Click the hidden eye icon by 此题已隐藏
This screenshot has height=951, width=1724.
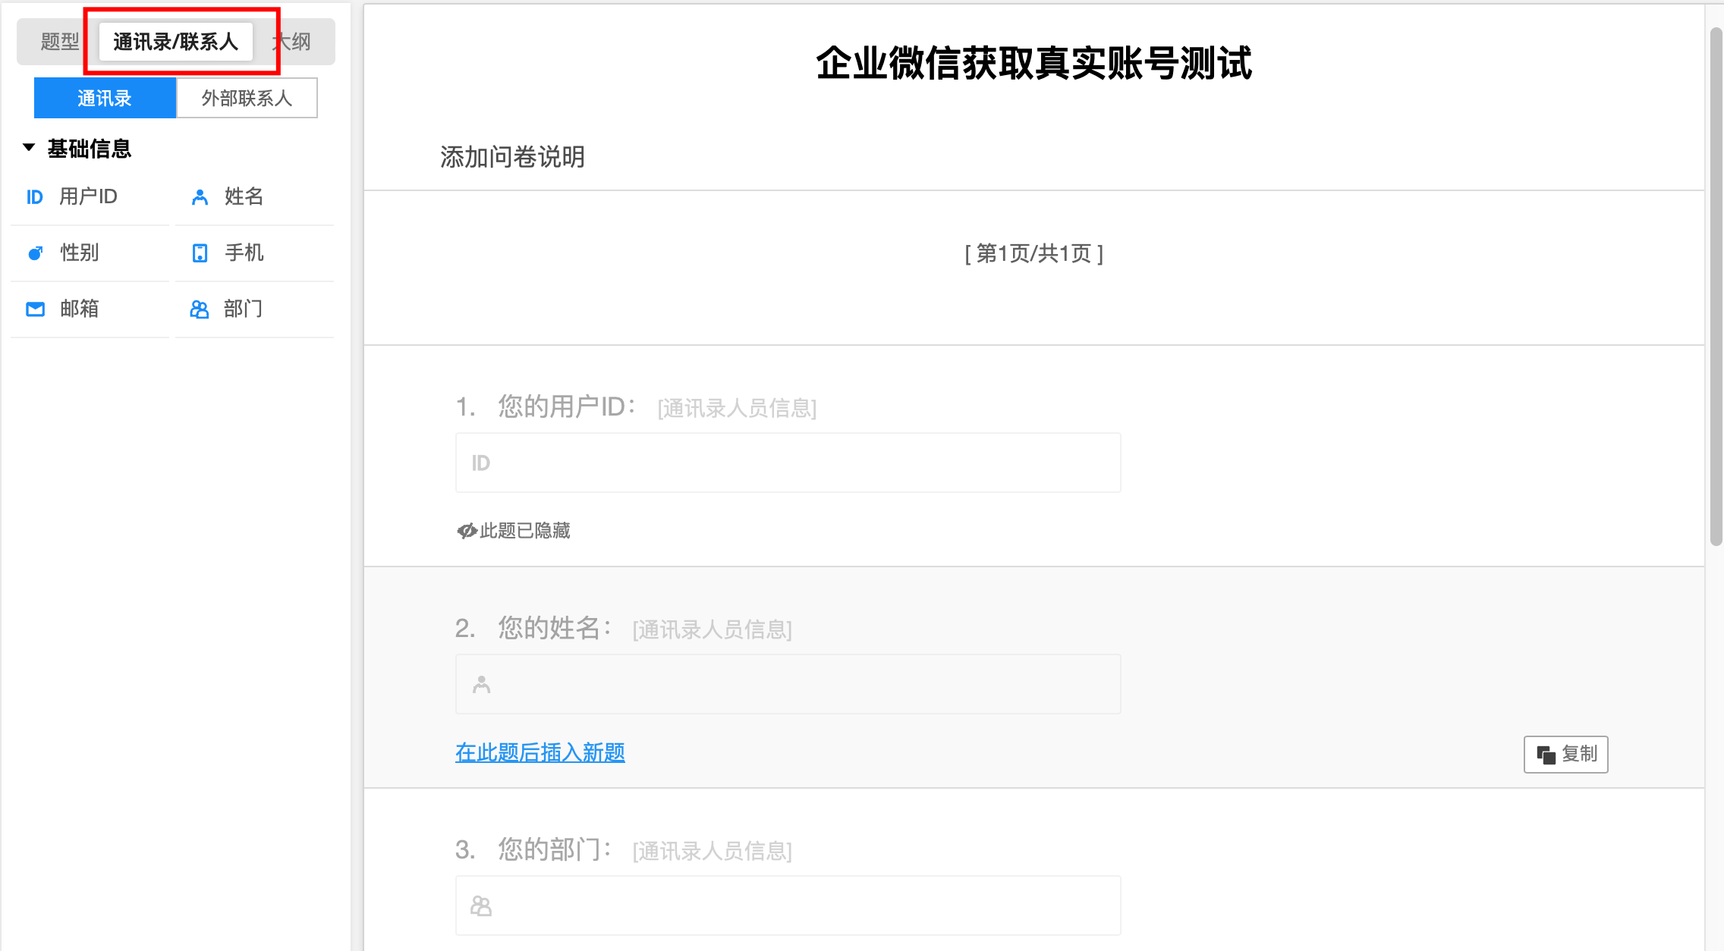pos(467,531)
